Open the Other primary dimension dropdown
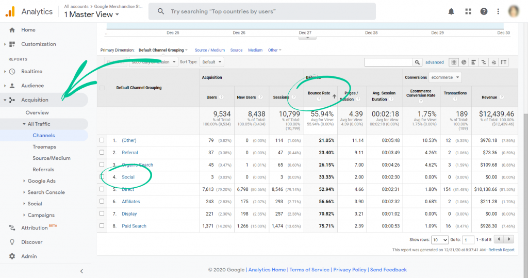Screen dimensions: 528x278 click(x=274, y=50)
